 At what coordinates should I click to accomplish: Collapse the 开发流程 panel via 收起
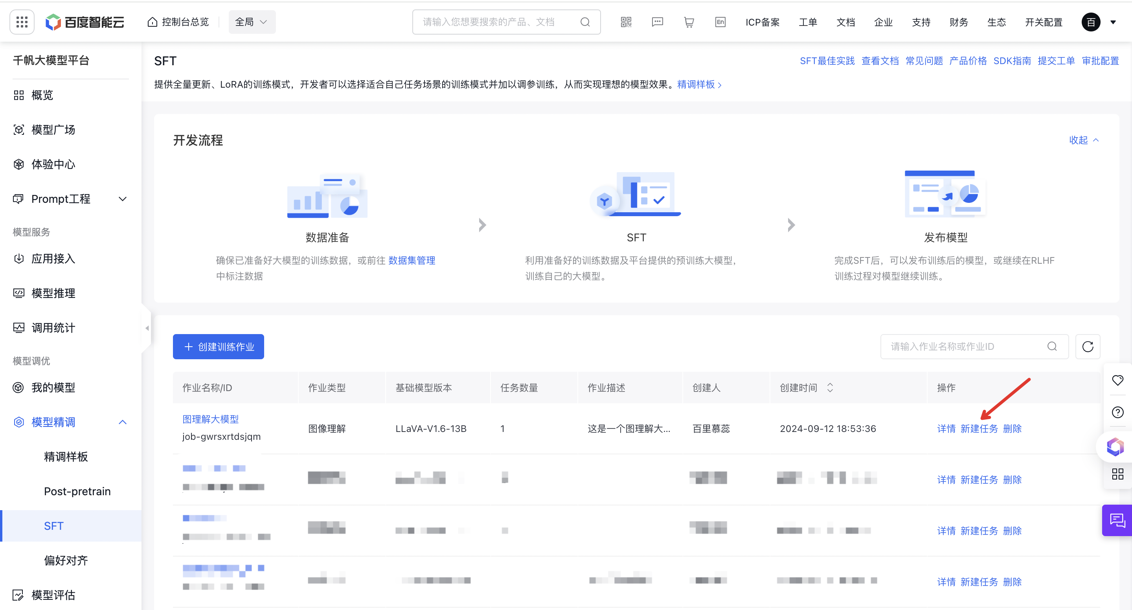point(1084,140)
